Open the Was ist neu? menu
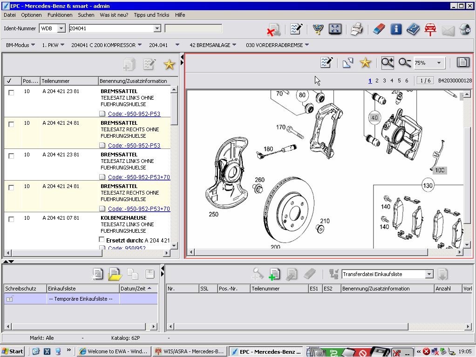Screen dimensions: 476x357 point(114,15)
